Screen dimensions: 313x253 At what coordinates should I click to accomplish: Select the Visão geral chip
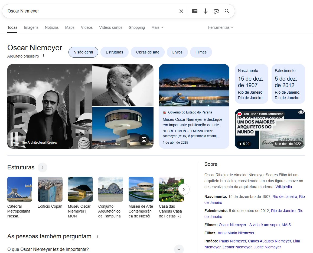point(83,52)
